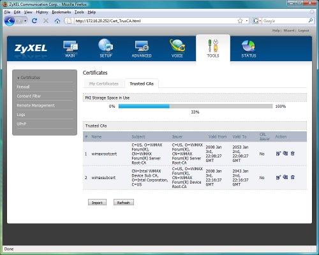
Task: Export the wimaxsubcert certificate
Action: [285, 177]
